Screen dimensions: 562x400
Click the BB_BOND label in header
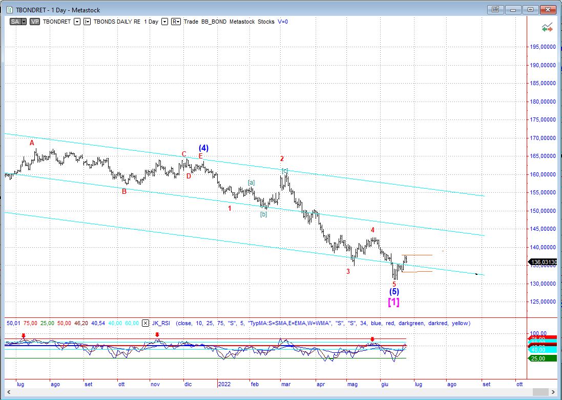coord(214,22)
